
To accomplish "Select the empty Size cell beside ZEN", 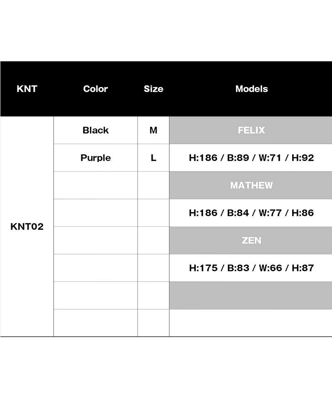I will [154, 240].
